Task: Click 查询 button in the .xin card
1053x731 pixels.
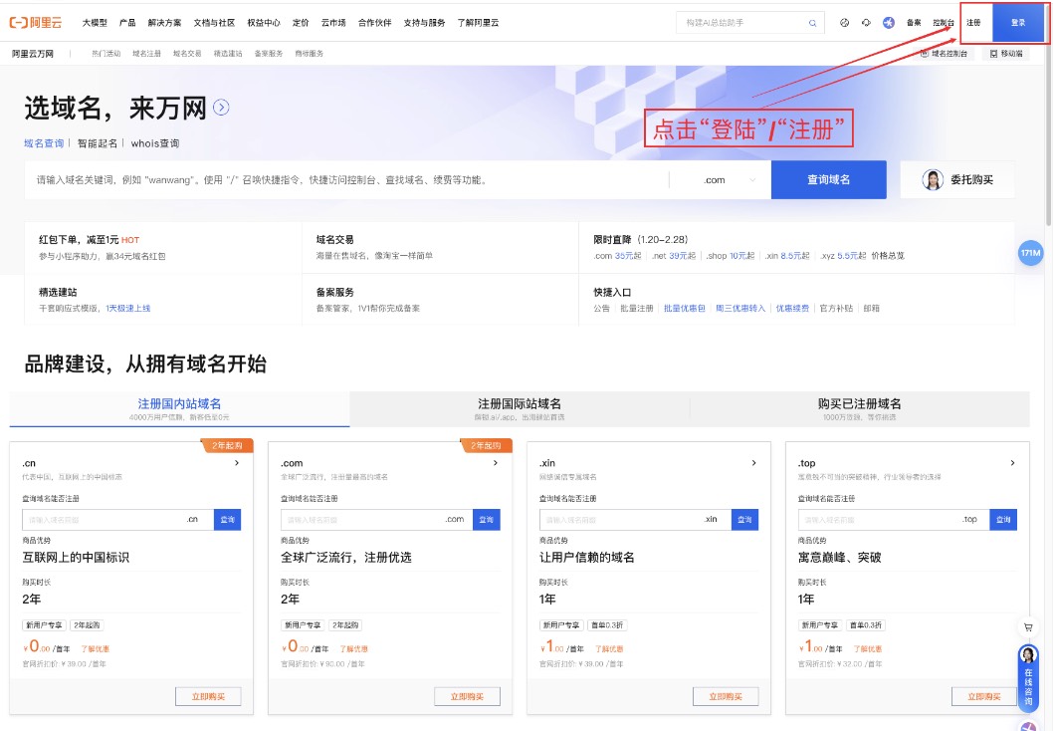Action: click(x=744, y=519)
